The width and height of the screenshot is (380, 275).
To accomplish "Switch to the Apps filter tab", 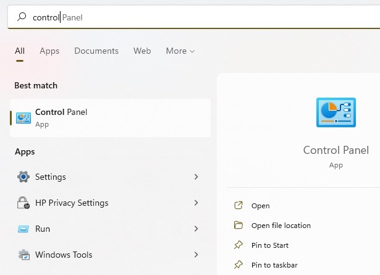I will tap(49, 51).
